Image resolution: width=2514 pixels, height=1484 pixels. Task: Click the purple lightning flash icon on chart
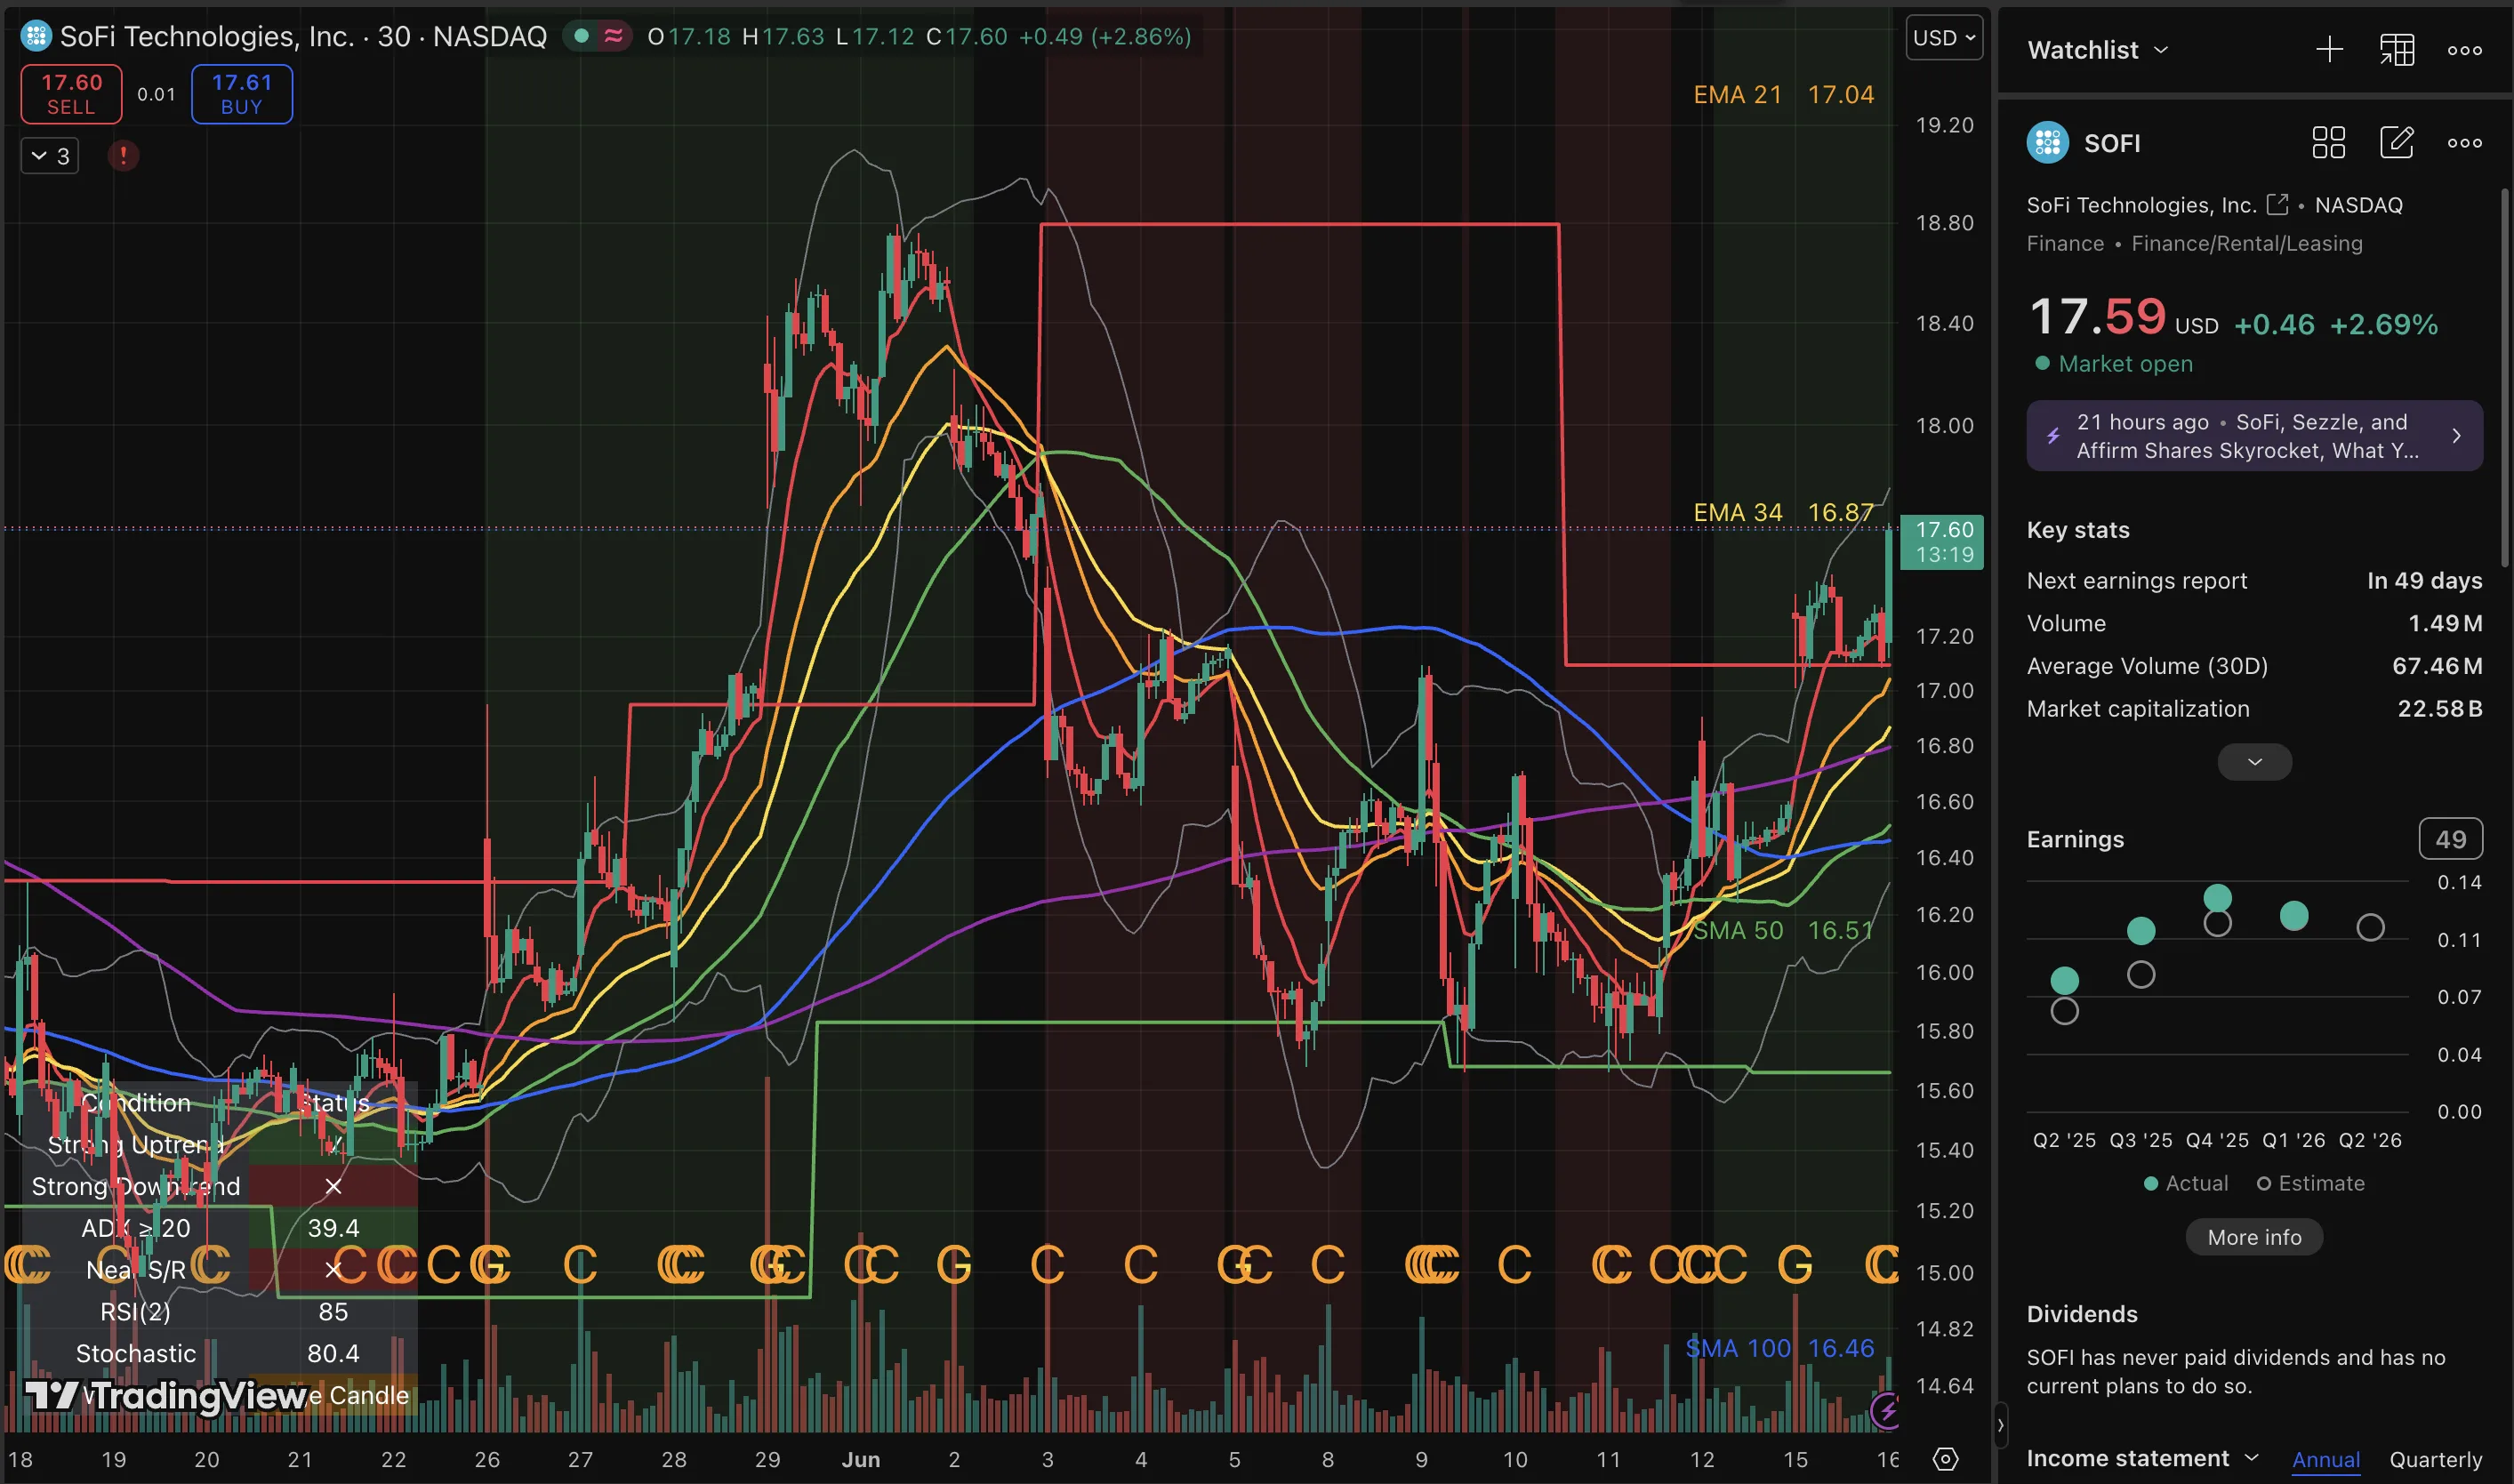pyautogui.click(x=1885, y=1411)
